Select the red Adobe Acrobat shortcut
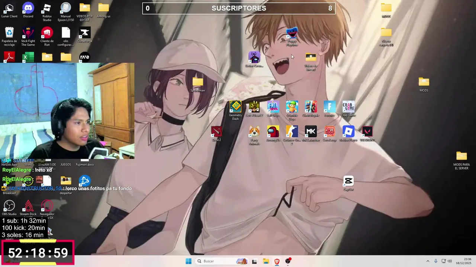This screenshot has width=476, height=267. coord(9,57)
